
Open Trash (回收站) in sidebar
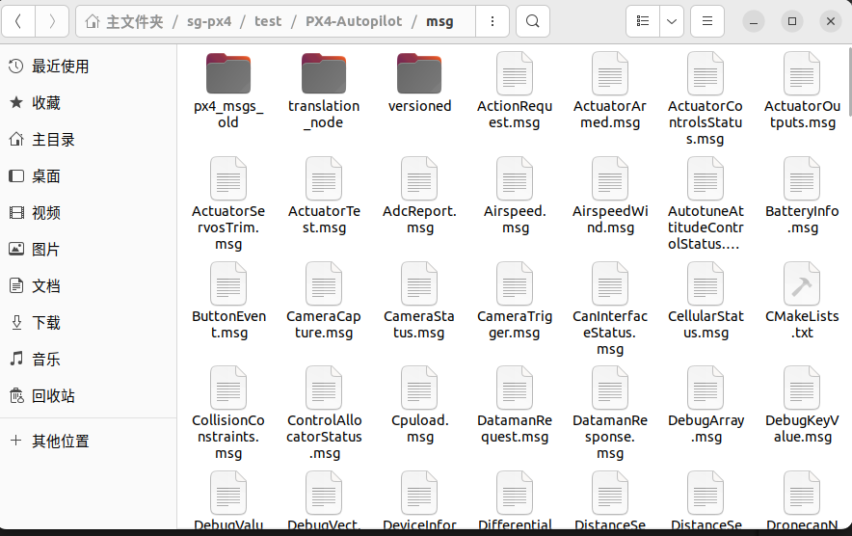(88, 396)
